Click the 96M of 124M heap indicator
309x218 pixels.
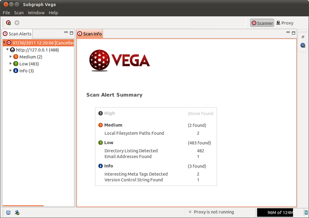275,213
